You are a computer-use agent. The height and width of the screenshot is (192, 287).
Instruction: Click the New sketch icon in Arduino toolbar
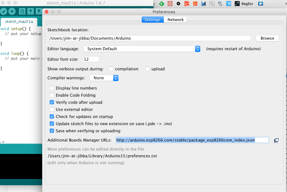pyautogui.click(x=22, y=11)
